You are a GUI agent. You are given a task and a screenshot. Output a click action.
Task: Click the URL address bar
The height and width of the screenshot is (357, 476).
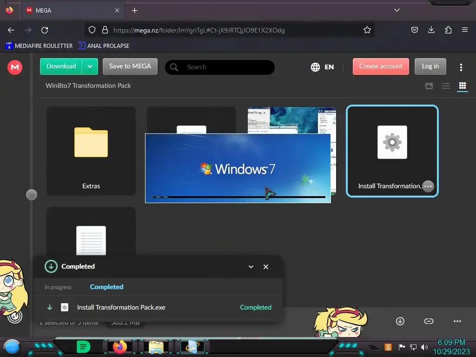coord(229,30)
